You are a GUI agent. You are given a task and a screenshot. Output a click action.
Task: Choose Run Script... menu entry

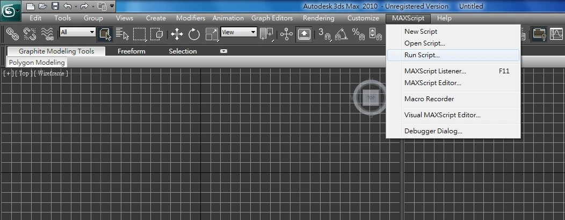click(453, 55)
